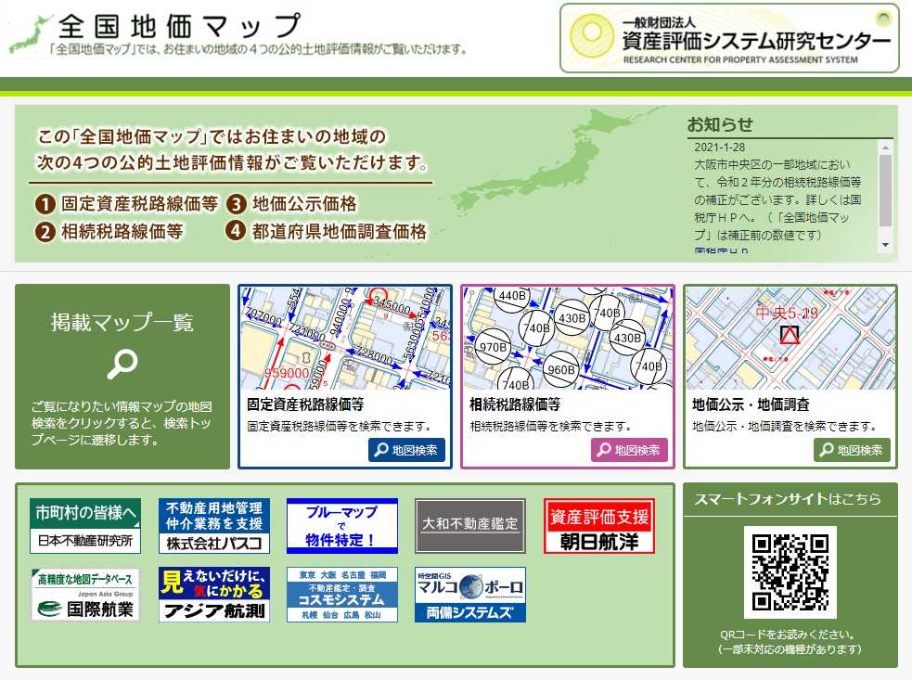
Task: Open the アジア航測 banner
Action: coord(214,595)
